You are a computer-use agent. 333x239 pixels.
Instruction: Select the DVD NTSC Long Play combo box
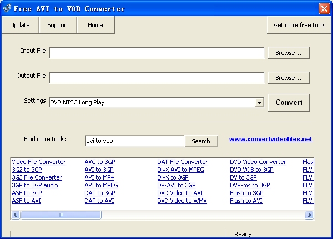[157, 102]
